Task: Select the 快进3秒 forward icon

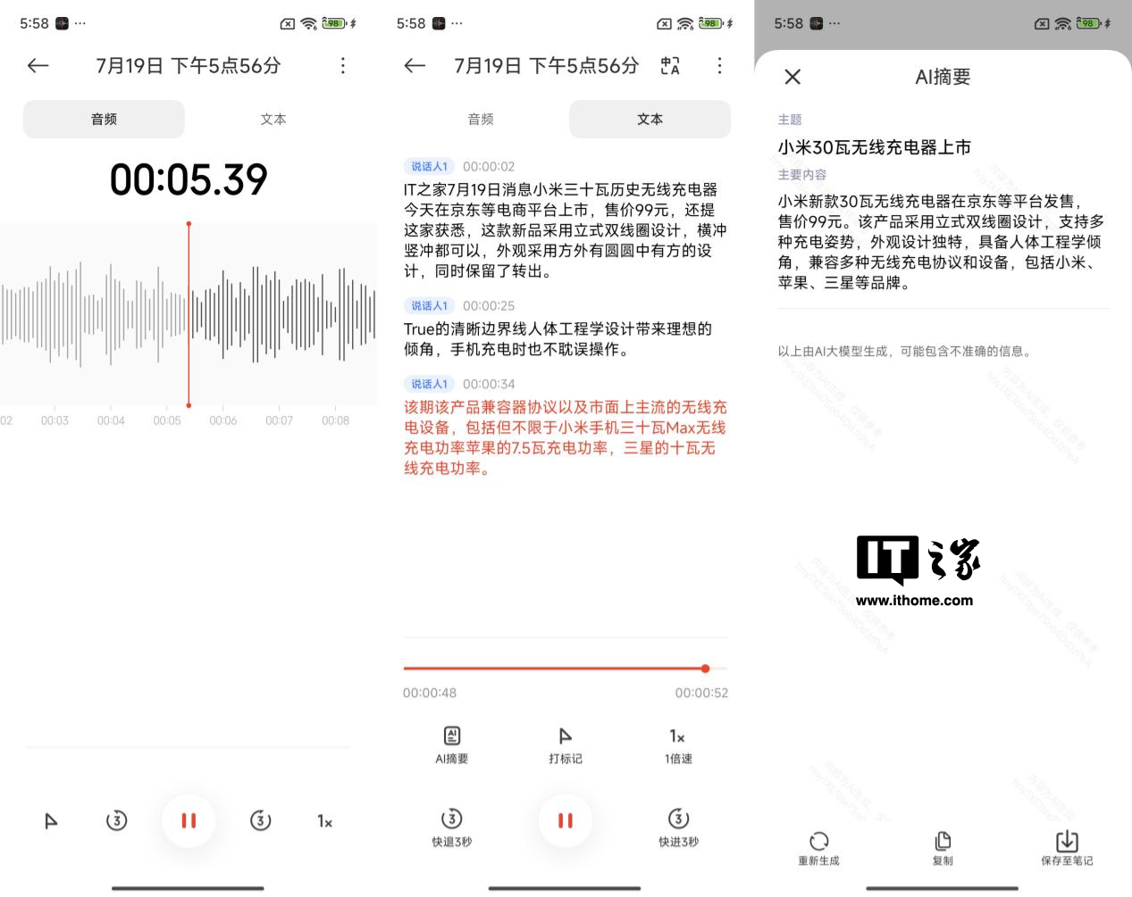Action: (677, 826)
